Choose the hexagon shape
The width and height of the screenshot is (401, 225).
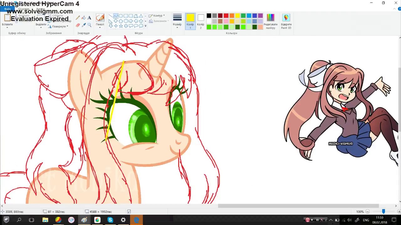[126, 21]
